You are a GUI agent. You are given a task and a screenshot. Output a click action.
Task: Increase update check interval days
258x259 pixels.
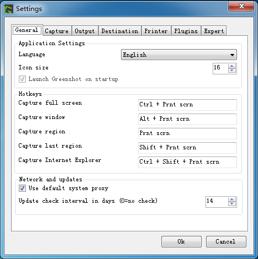(232, 199)
